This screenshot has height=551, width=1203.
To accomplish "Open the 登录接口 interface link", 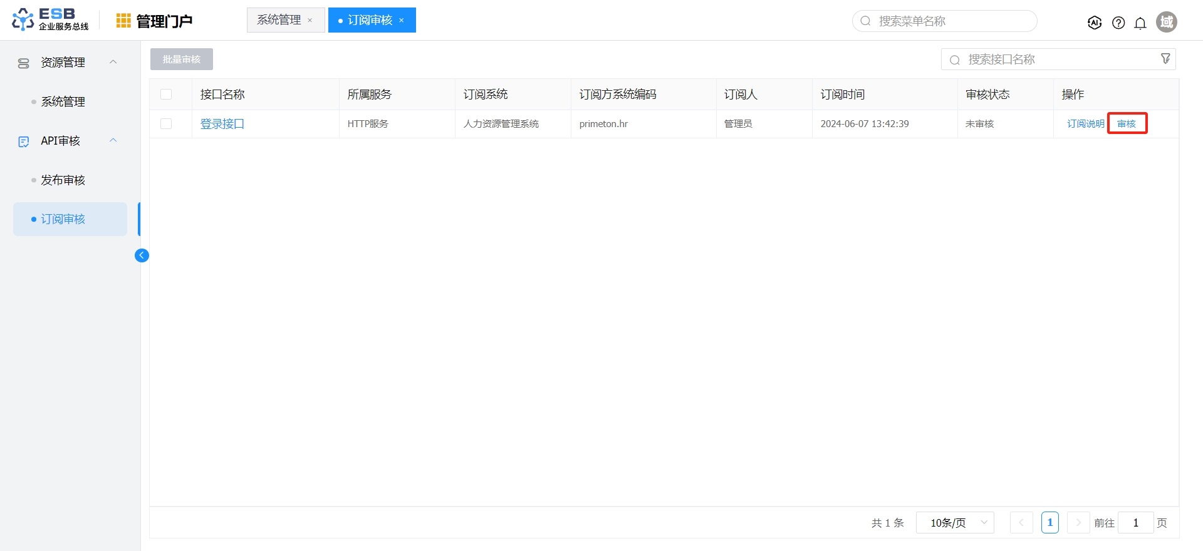I will pyautogui.click(x=222, y=124).
